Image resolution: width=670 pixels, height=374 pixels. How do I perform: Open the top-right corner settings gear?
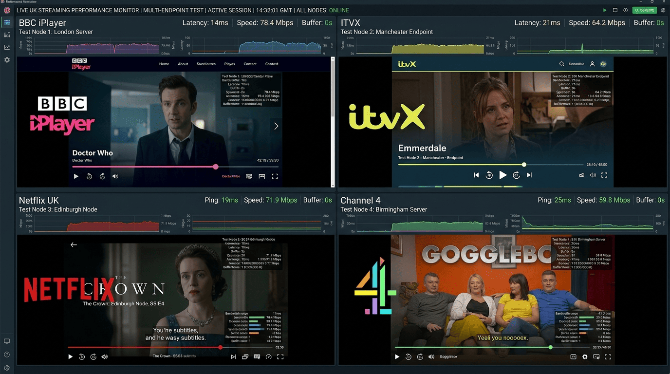coord(663,10)
